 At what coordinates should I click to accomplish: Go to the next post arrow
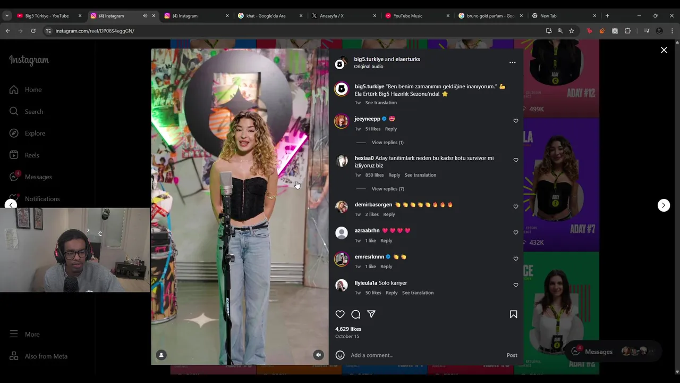[664, 205]
